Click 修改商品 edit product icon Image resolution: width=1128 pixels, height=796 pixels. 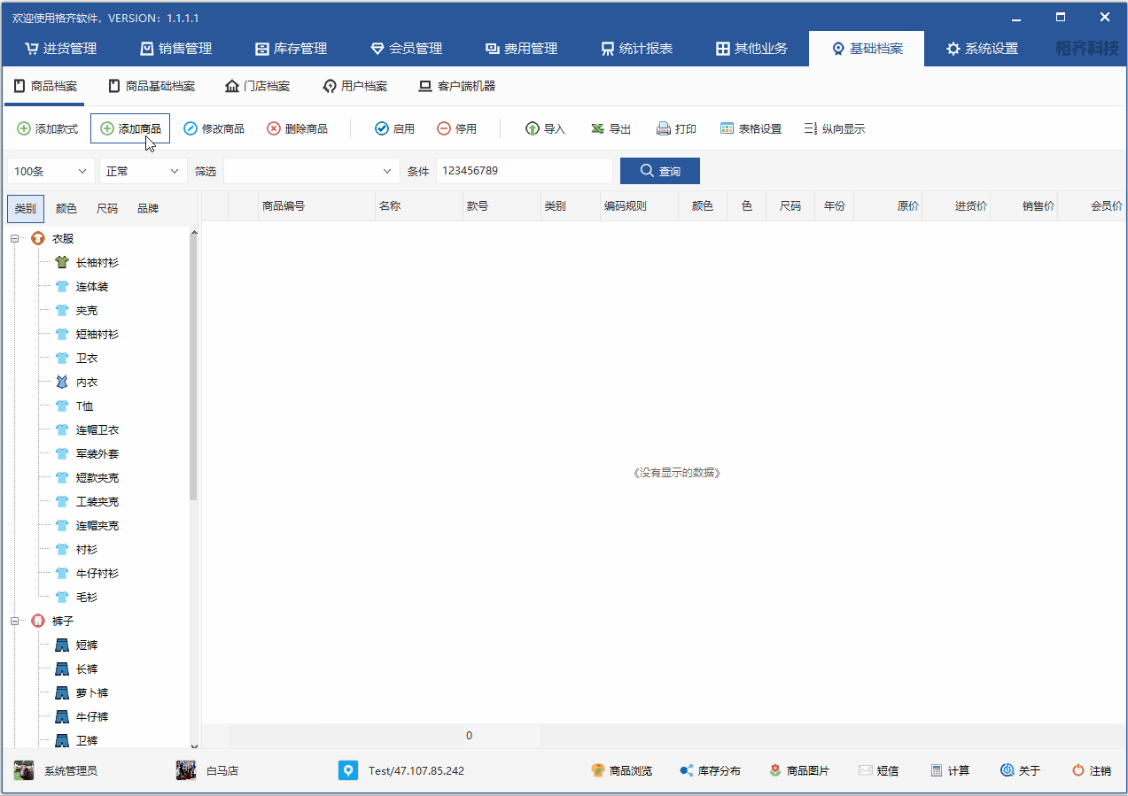pos(191,129)
